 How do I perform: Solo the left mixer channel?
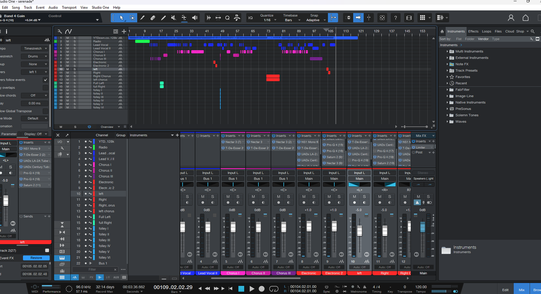(364, 196)
